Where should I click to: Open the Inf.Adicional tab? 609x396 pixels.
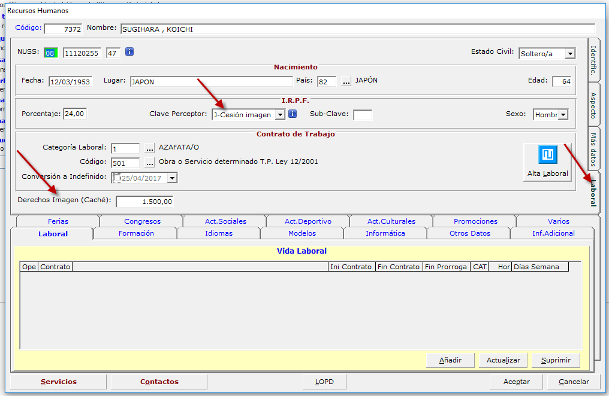click(x=553, y=233)
